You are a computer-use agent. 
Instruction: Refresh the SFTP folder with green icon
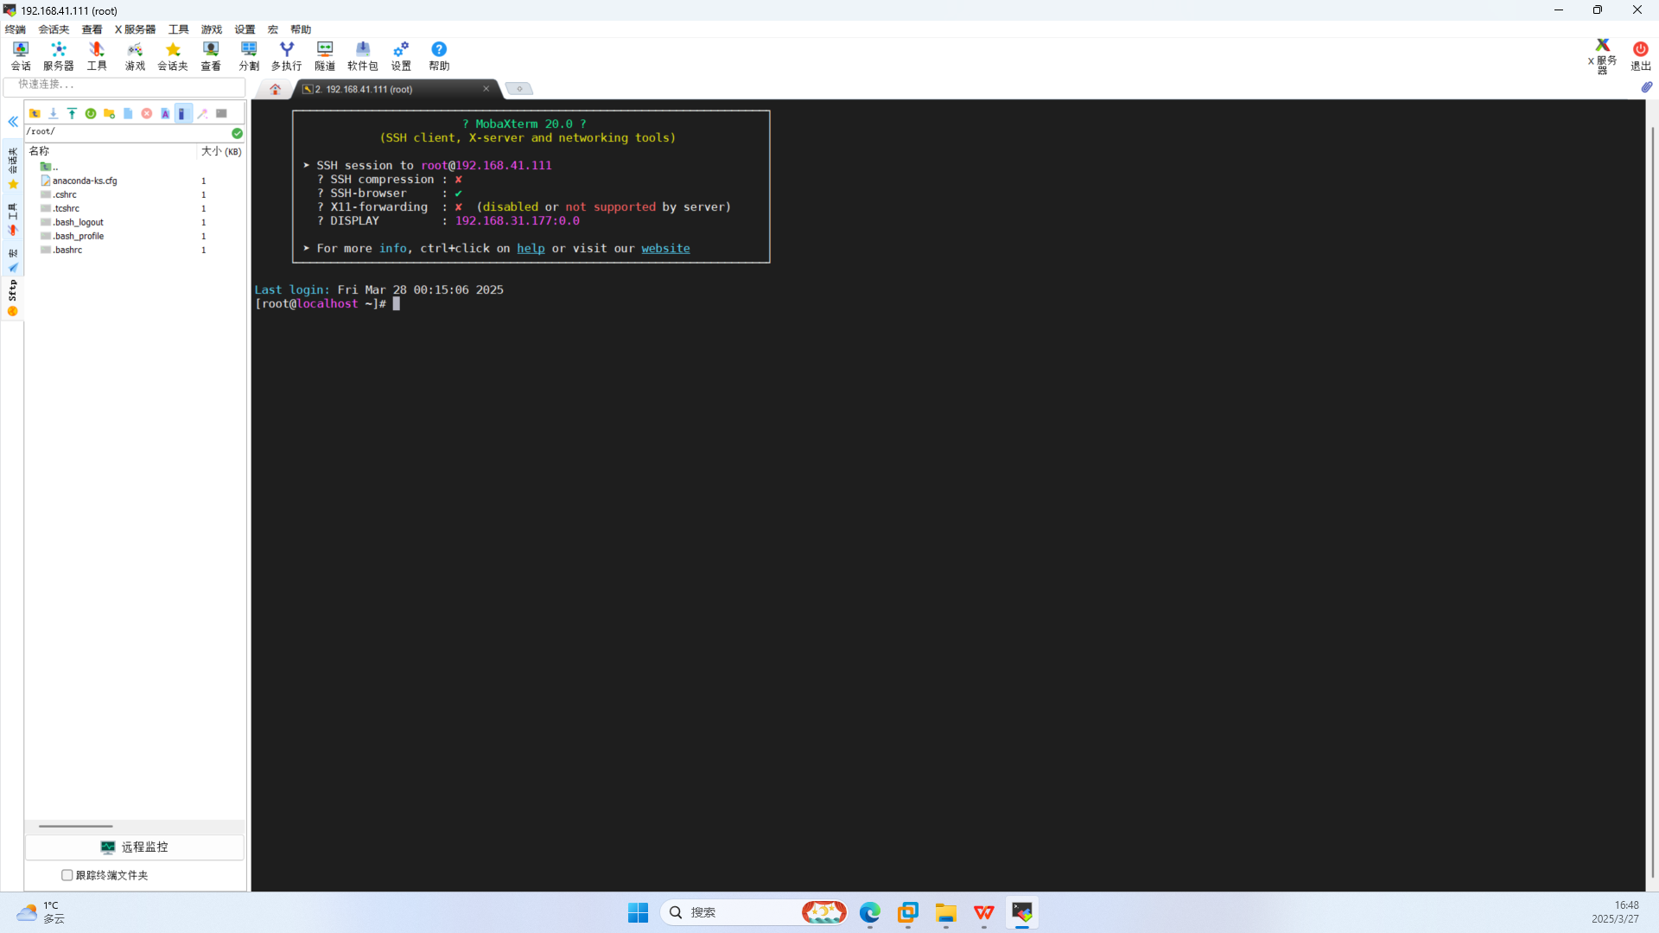[91, 113]
